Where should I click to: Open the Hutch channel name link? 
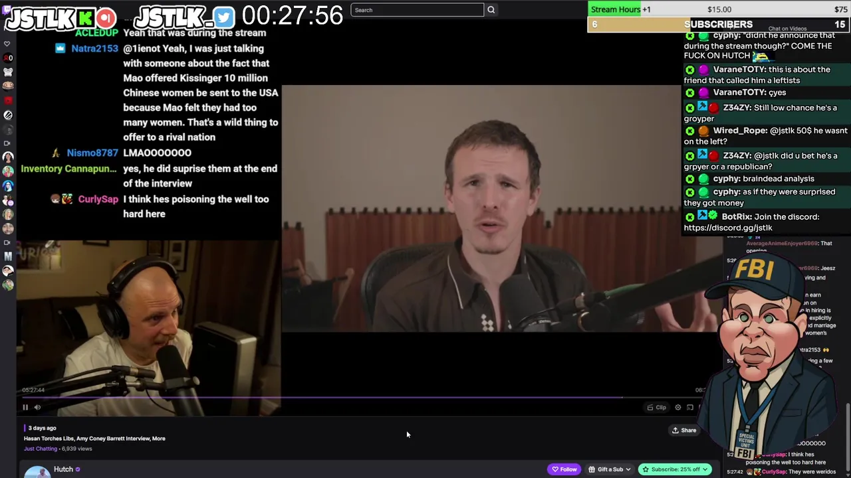point(63,469)
